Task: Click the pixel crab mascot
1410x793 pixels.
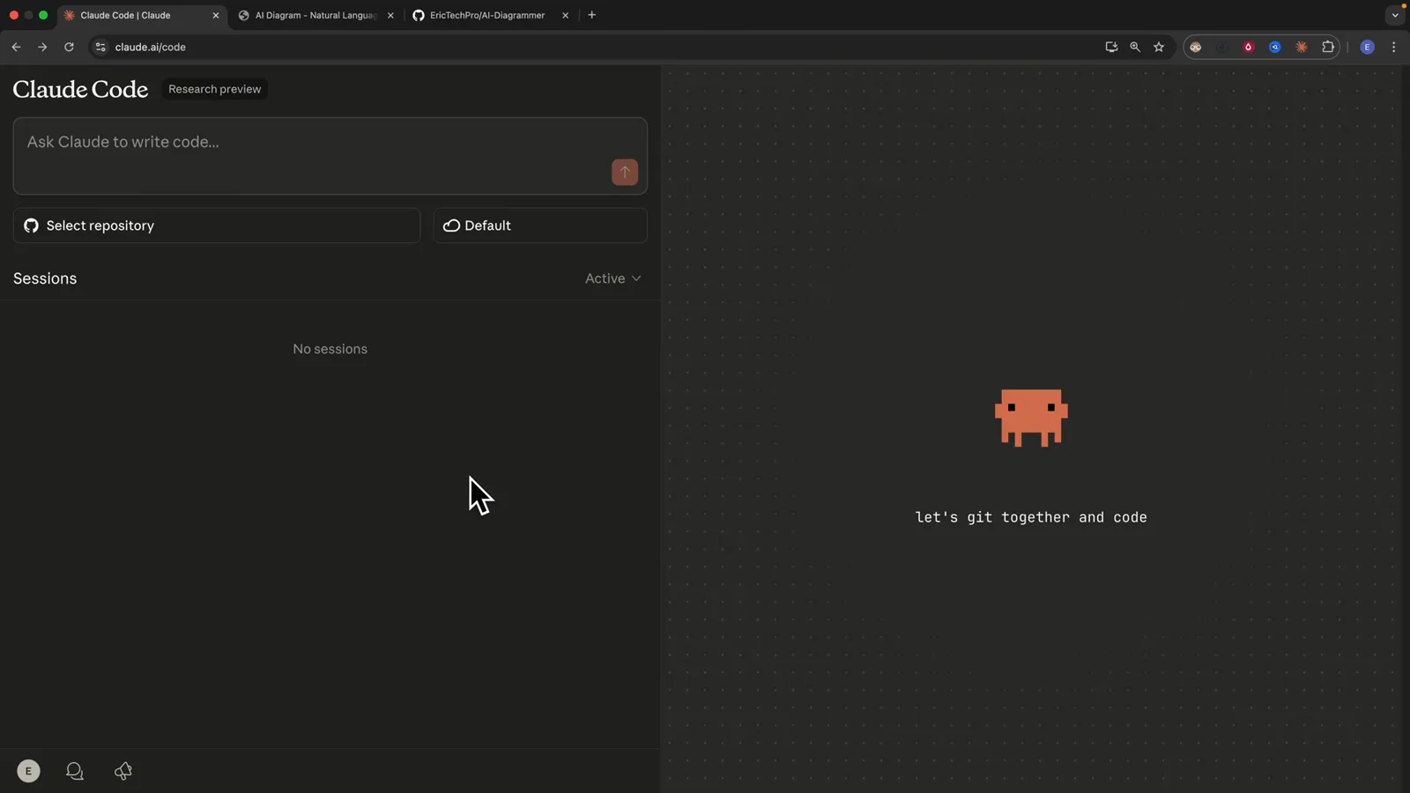Action: 1031,418
